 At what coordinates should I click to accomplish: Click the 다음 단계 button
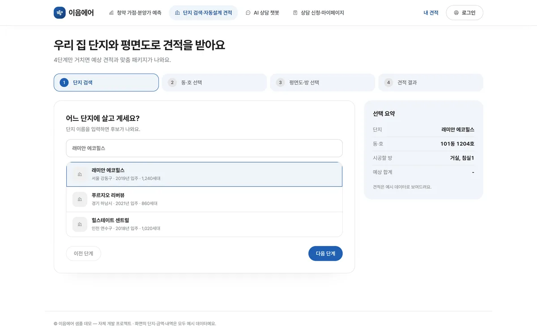tap(325, 254)
